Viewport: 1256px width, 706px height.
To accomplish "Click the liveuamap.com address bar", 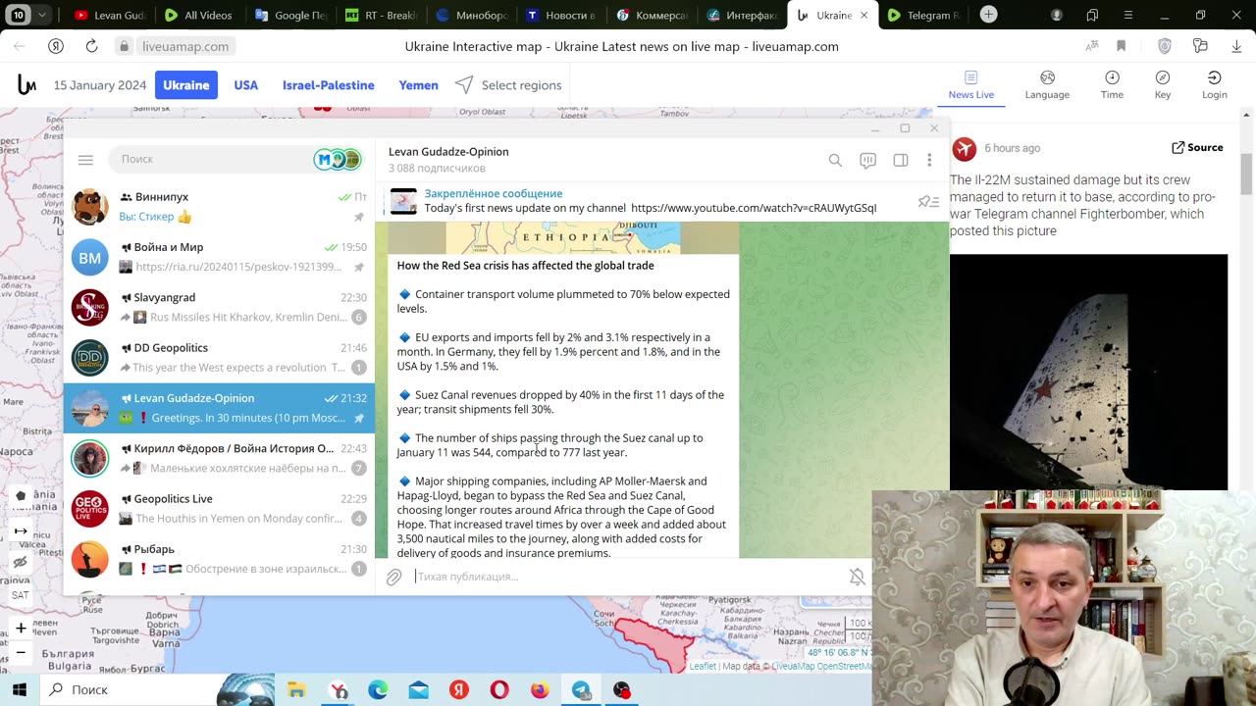I will point(185,46).
